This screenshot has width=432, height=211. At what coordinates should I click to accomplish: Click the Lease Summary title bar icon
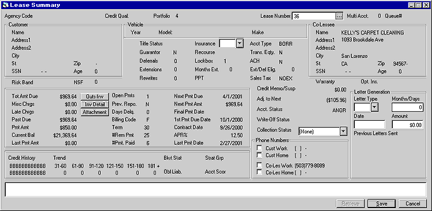coord(6,5)
